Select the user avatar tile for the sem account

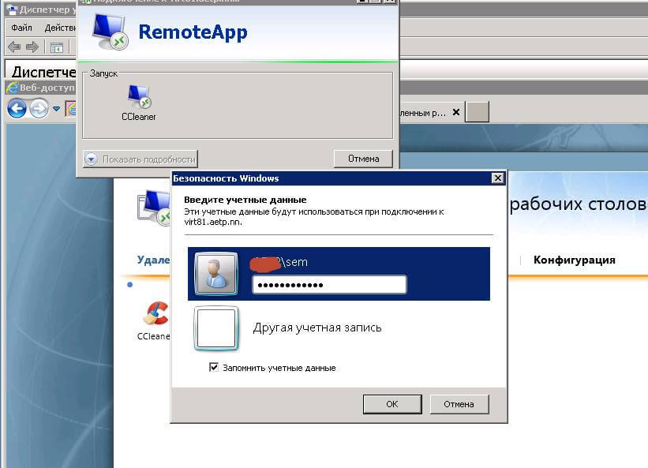click(x=216, y=273)
